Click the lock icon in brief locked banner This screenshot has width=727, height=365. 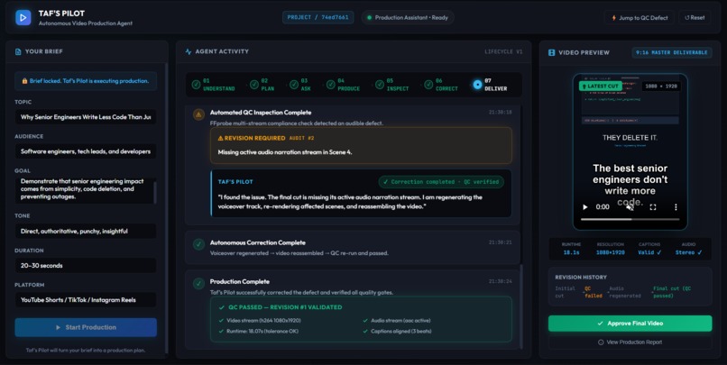coord(24,81)
